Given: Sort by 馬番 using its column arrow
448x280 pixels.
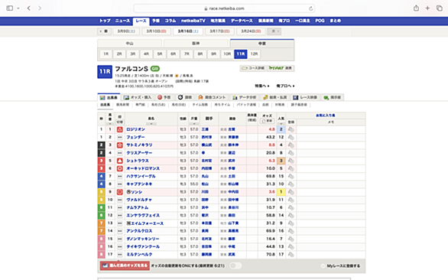Looking at the screenshot, I should pos(110,124).
